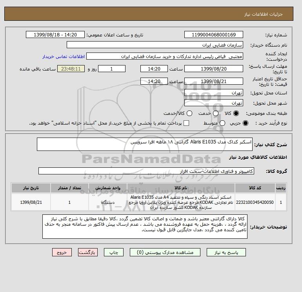Open مشاهده مدارک پیوستی (0) button

(x=165, y=252)
